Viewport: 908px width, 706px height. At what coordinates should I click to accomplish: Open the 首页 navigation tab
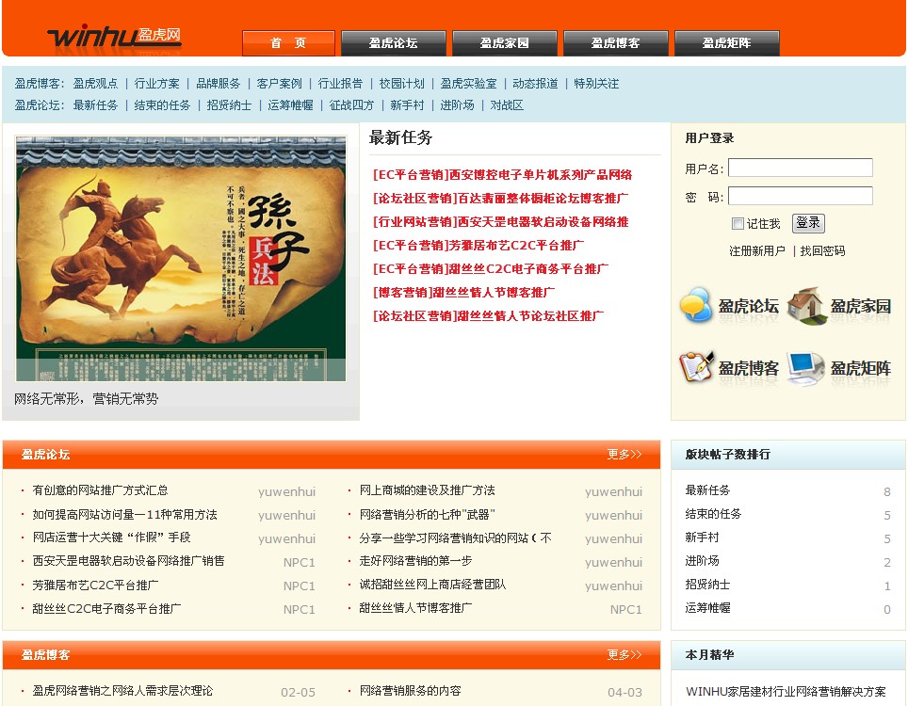point(288,42)
